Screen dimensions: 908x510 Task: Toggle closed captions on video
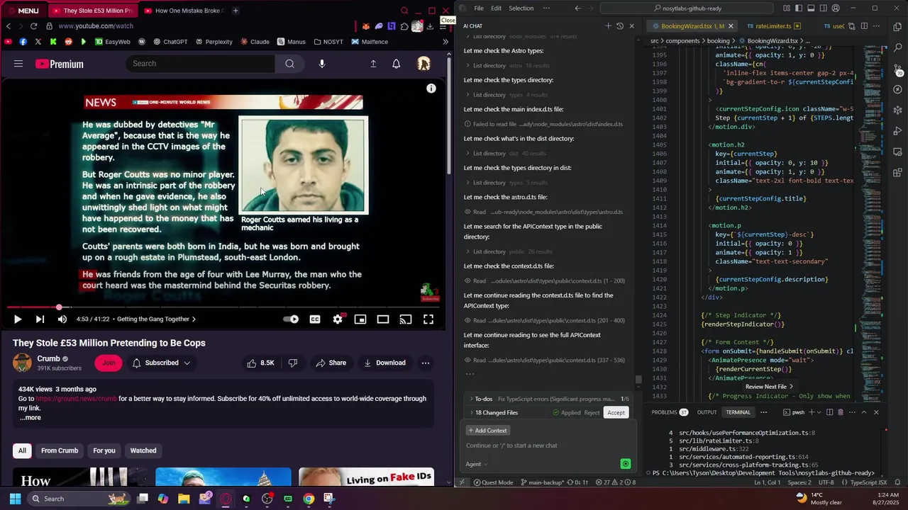tap(315, 319)
